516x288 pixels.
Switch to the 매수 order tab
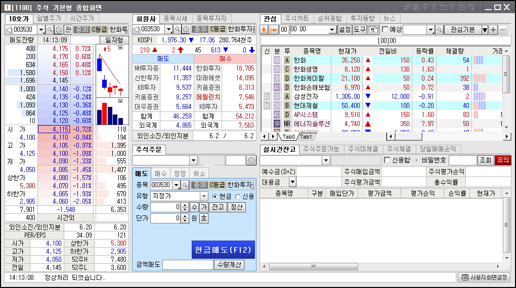[161, 174]
